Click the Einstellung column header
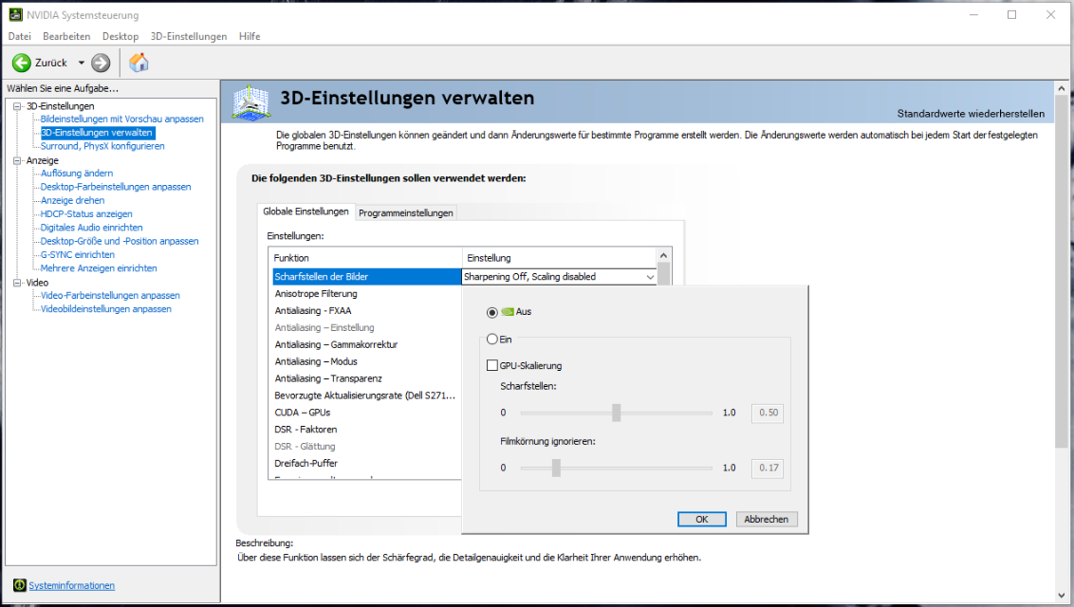 coord(560,258)
